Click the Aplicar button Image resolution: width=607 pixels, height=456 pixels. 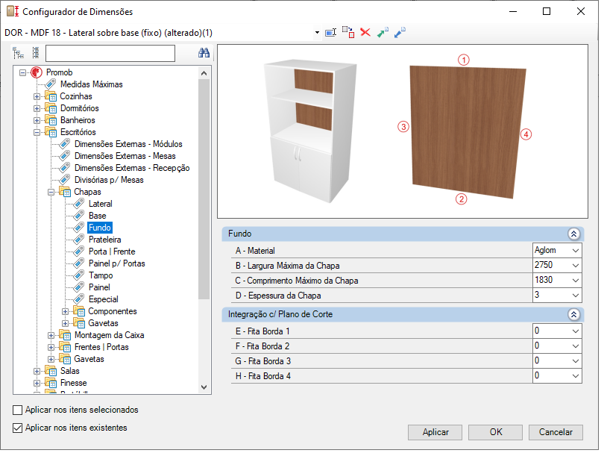[x=435, y=432]
